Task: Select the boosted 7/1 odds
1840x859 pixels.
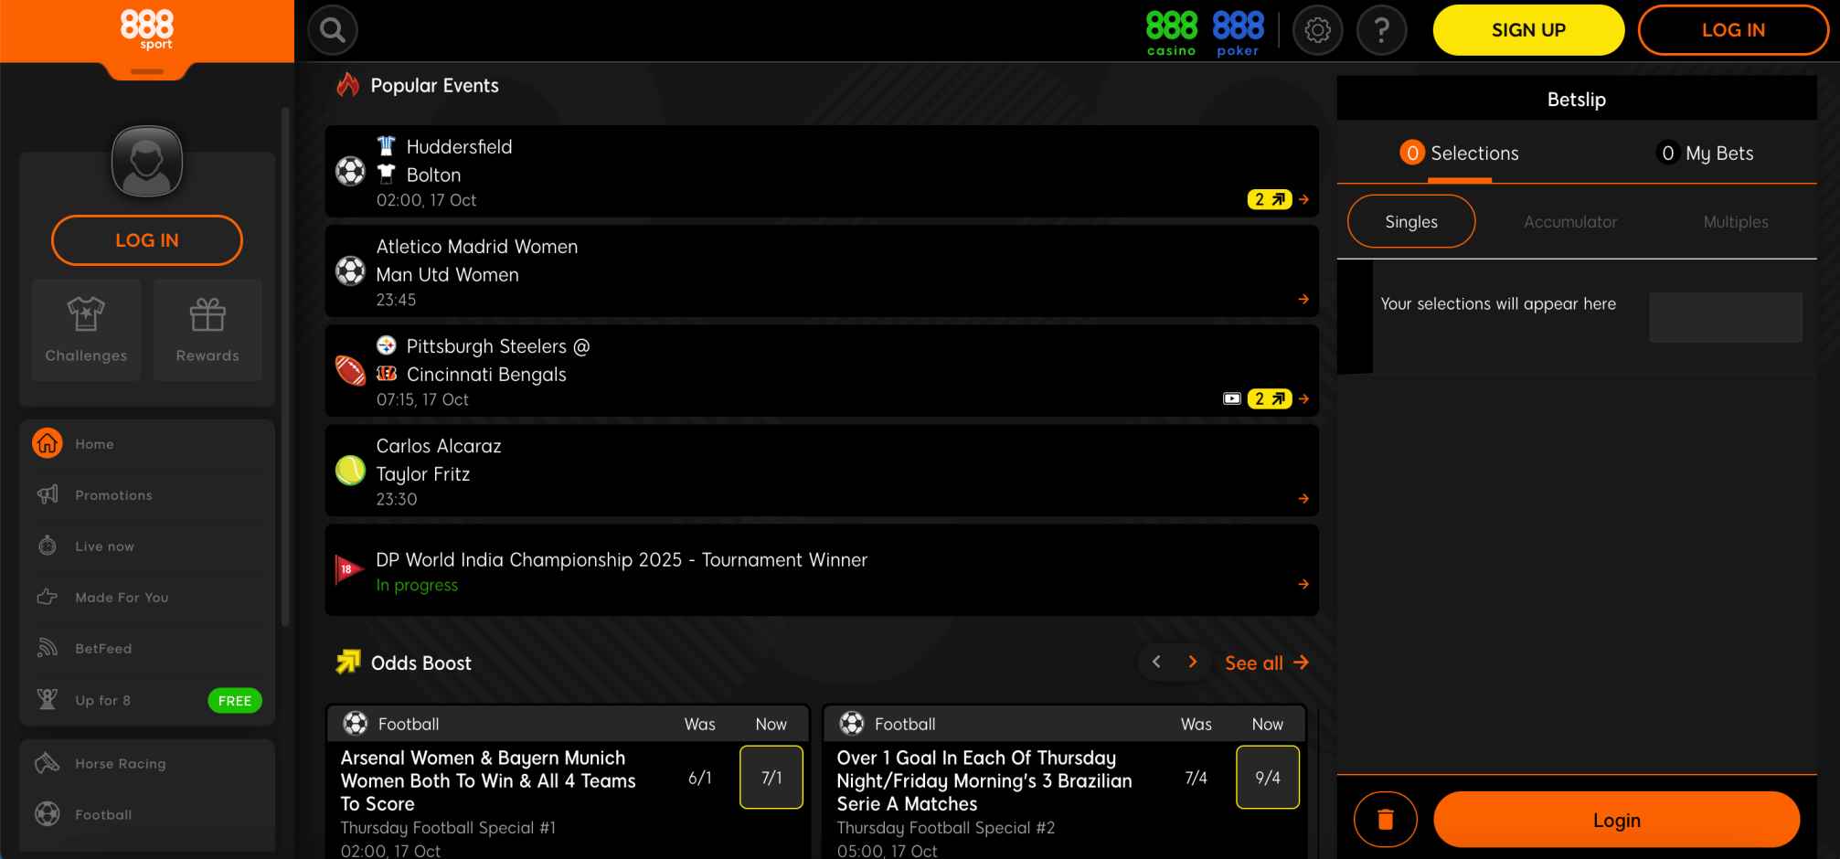Action: [771, 778]
